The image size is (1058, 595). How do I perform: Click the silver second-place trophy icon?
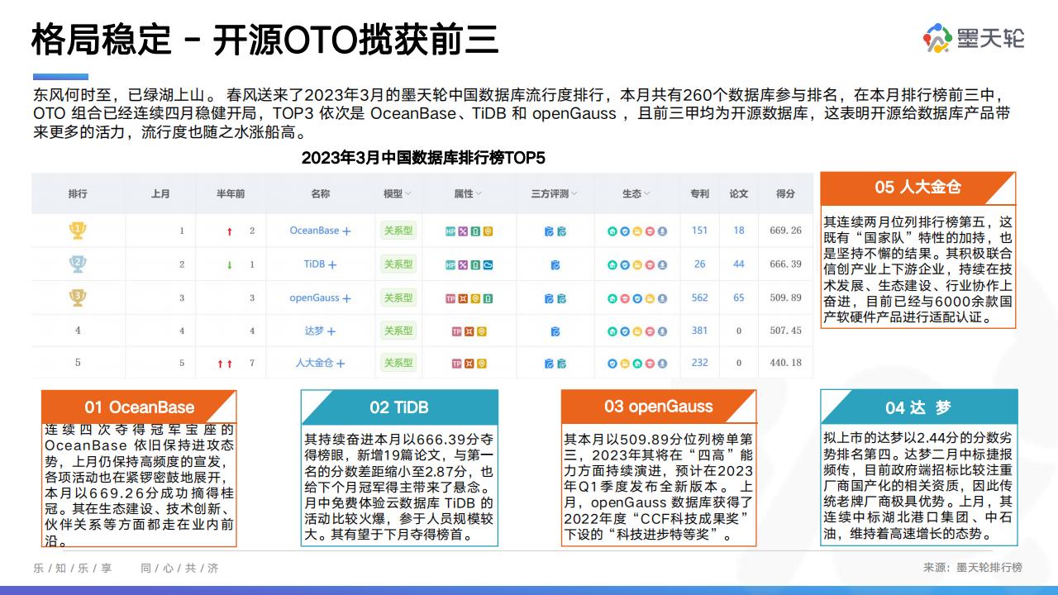pyautogui.click(x=78, y=264)
